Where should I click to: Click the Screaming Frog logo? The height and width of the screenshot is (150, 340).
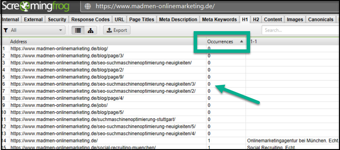36,7
